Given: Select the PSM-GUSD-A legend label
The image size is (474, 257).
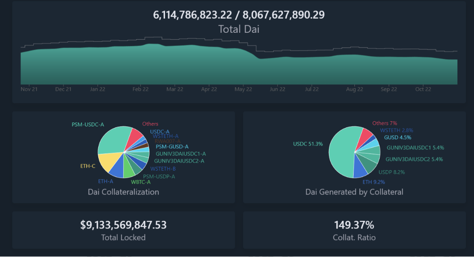Looking at the screenshot, I should 172,147.
